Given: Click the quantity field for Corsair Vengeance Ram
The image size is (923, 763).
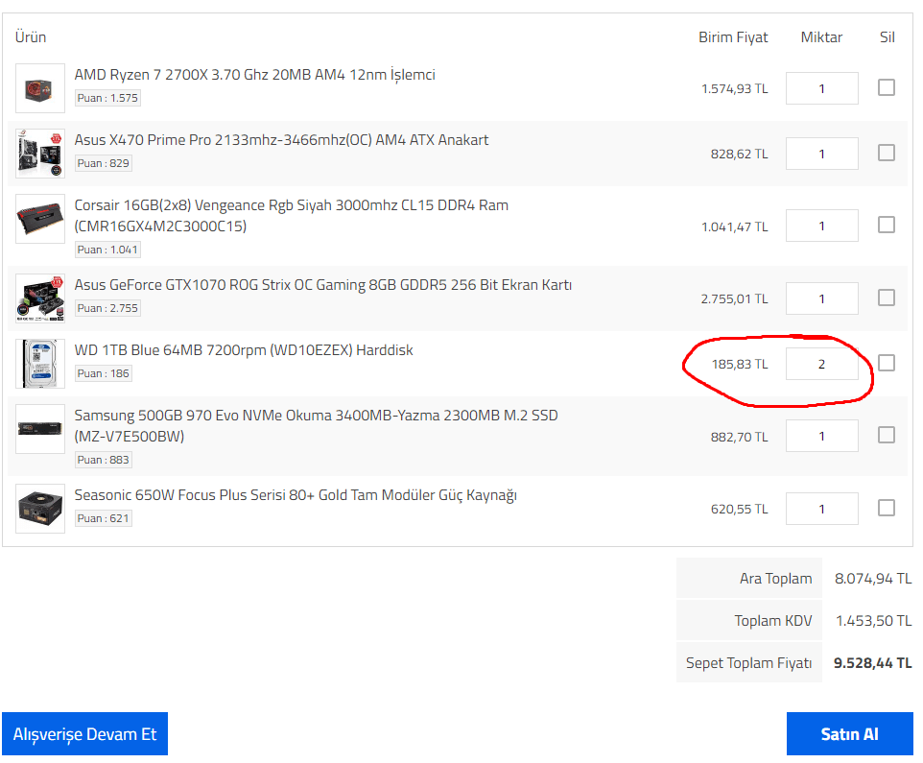Looking at the screenshot, I should (821, 226).
